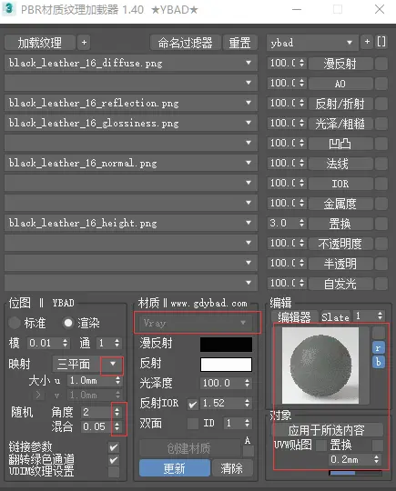Click the 应用于所选内容 button
This screenshot has height=491, width=396.
coord(327,430)
